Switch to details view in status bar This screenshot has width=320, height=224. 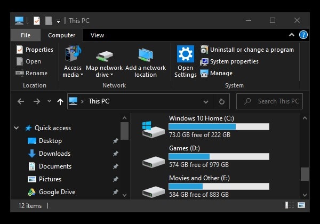coord(290,205)
